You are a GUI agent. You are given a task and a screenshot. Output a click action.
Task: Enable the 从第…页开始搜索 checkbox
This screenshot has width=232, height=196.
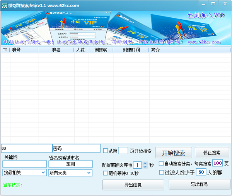click(x=106, y=151)
